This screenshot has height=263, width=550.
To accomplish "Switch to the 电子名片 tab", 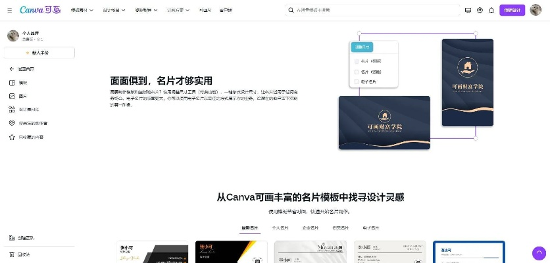I will pos(371,227).
